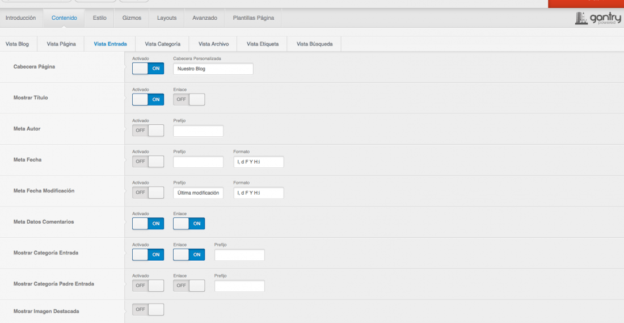Go to the Layouts tab
The width and height of the screenshot is (624, 323).
167,18
